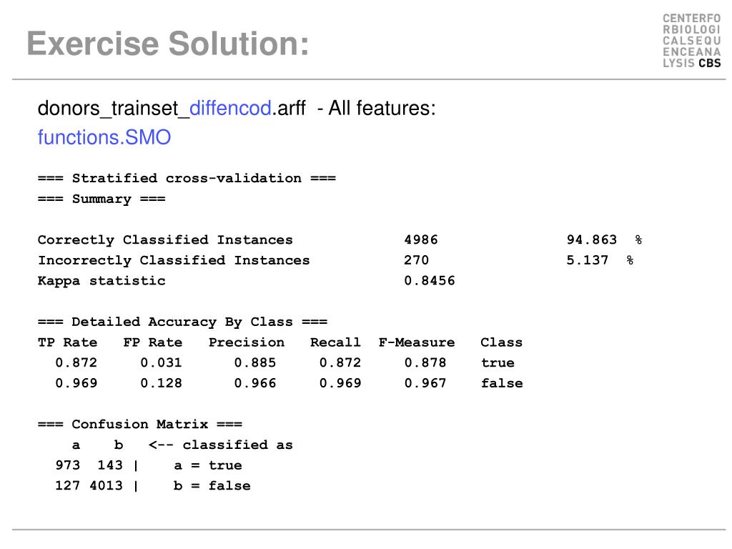Click the FP Rate 0.128 for false class

click(161, 383)
